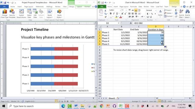Click the Auto Fill Options icon below D6
This screenshot has width=195, height=109.
(165, 47)
